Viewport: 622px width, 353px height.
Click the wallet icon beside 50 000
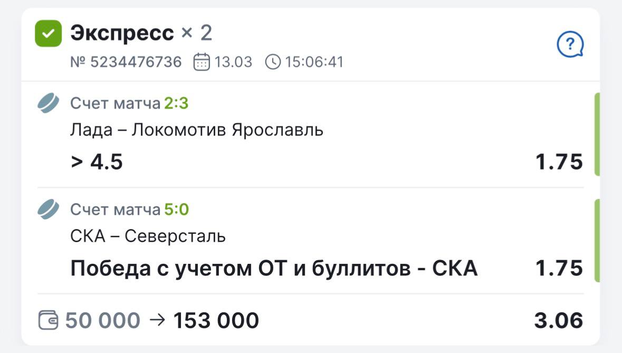tap(49, 320)
